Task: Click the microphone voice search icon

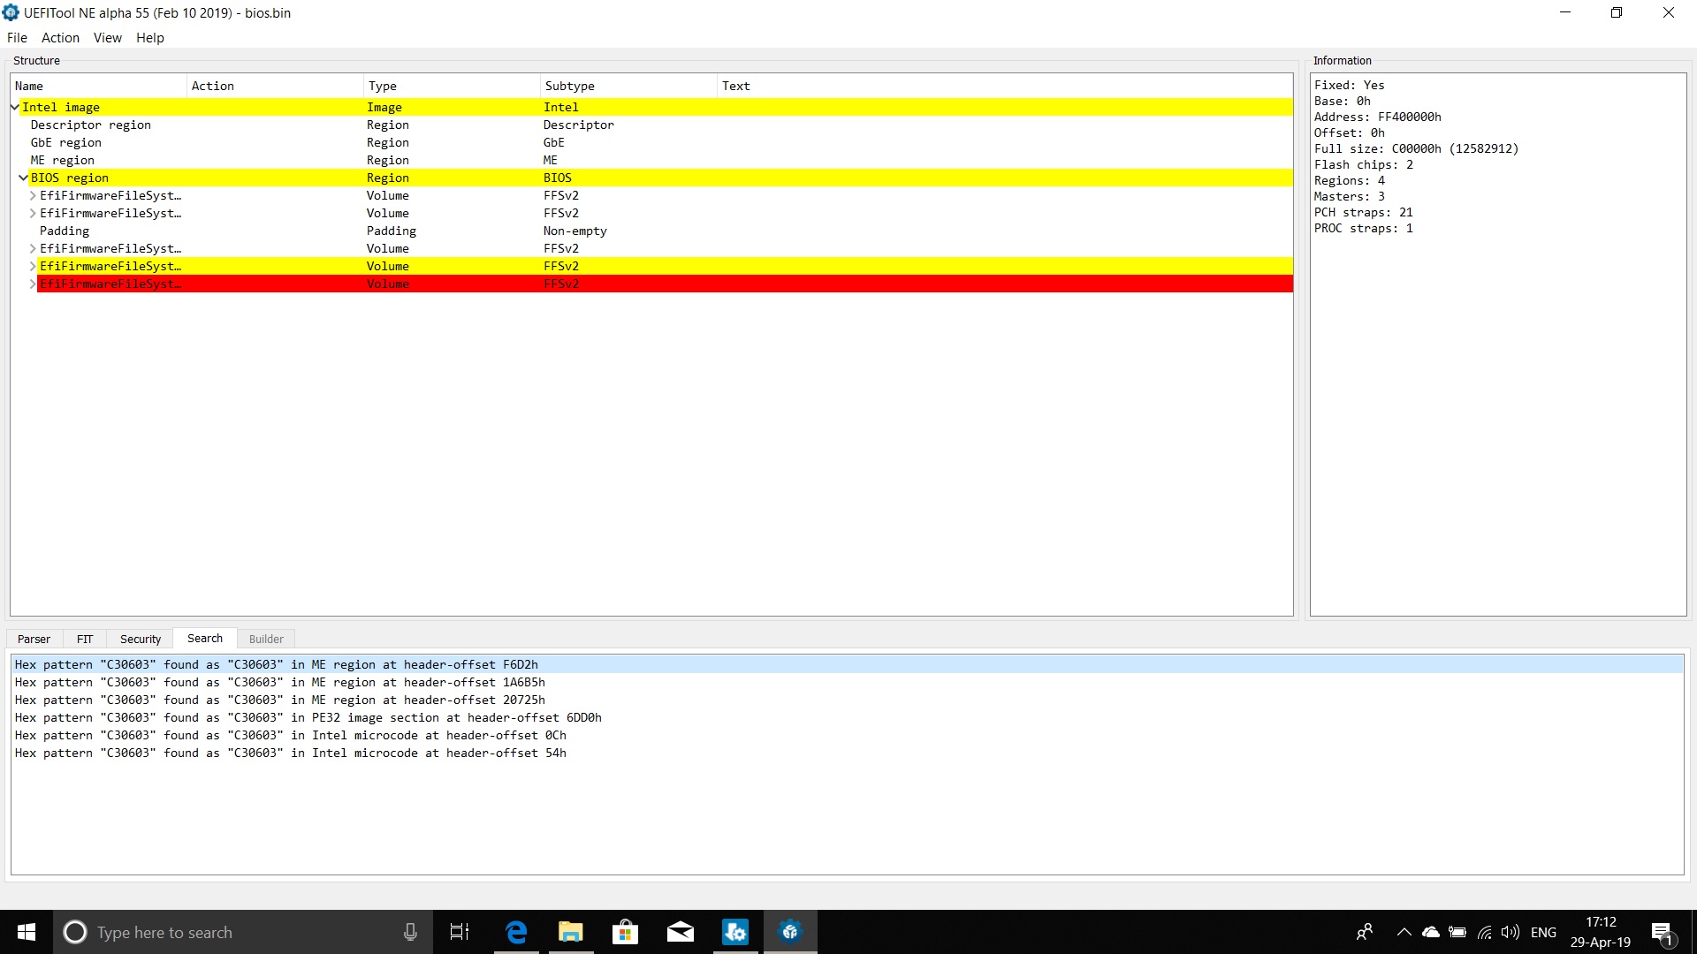Action: coord(410,932)
